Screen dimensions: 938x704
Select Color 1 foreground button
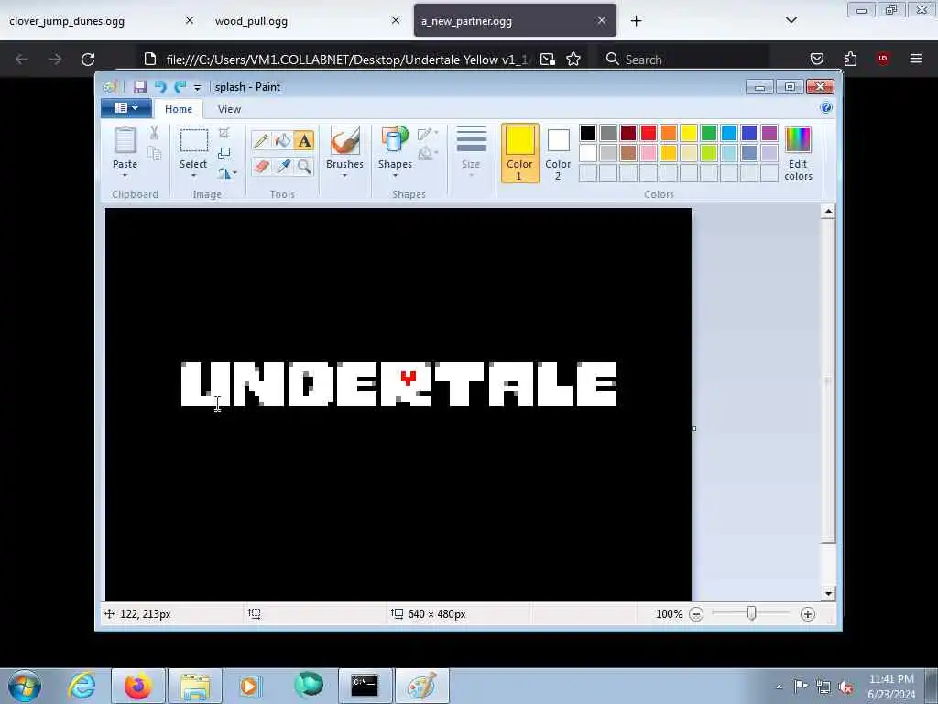tap(520, 153)
